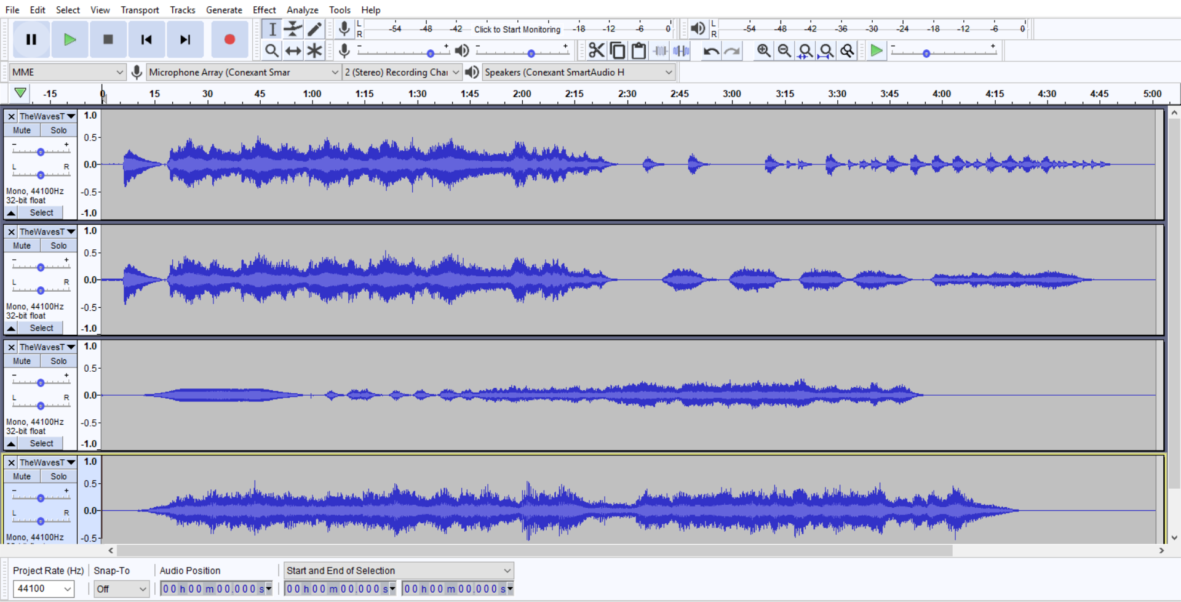Viewport: 1181px width, 602px height.
Task: Click the Undo arrow icon
Action: [711, 50]
